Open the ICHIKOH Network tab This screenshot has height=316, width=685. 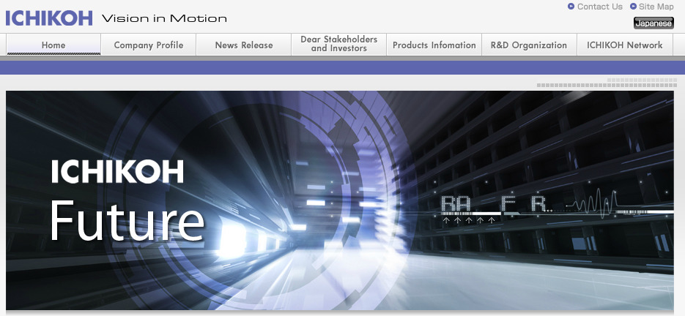pos(625,45)
